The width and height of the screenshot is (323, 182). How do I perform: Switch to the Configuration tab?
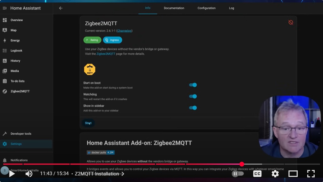pos(206,8)
